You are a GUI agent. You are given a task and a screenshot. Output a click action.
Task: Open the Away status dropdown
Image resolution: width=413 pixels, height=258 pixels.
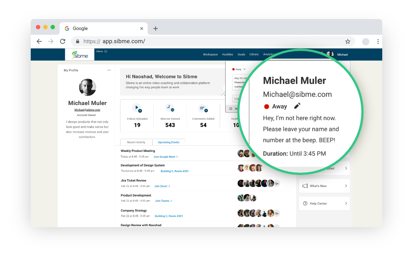point(239,69)
